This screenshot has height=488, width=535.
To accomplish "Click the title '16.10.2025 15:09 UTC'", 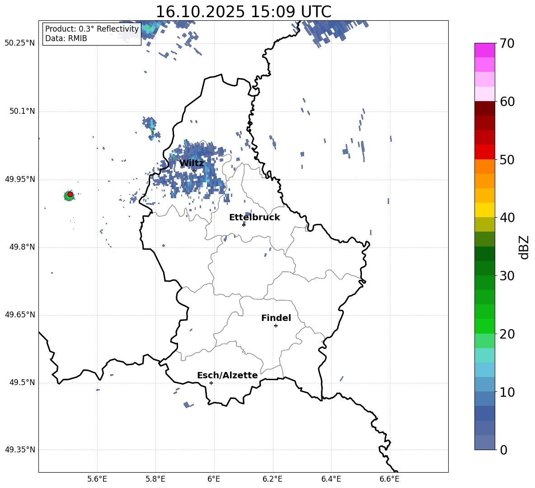I will click(243, 12).
